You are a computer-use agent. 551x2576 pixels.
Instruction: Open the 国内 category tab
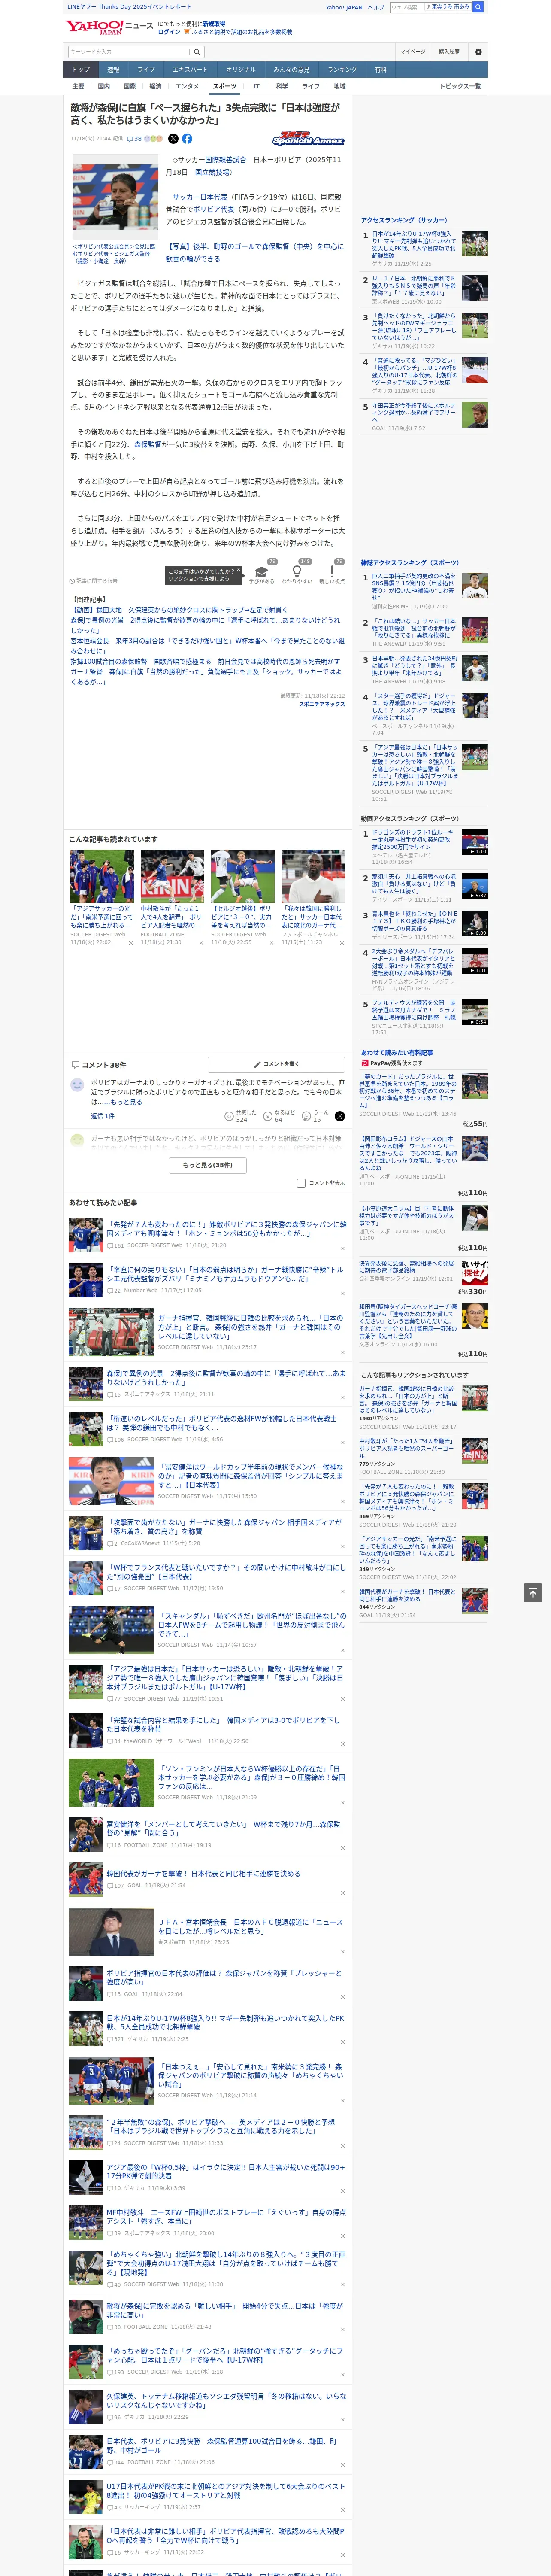click(x=104, y=86)
